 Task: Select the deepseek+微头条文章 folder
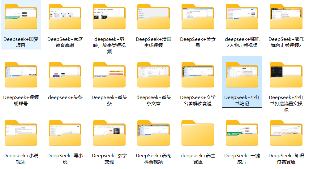pos(153,75)
